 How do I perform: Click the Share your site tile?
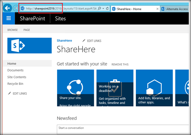[76, 88]
